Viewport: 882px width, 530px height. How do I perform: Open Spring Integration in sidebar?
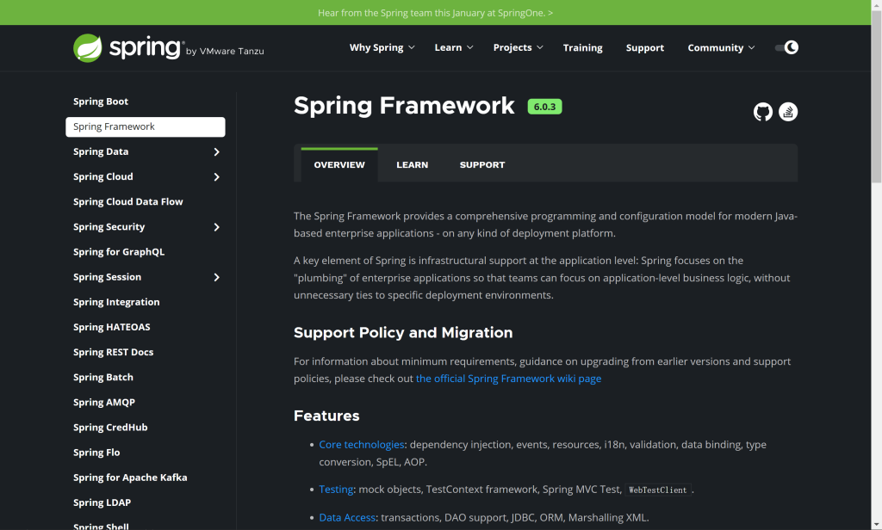(116, 302)
